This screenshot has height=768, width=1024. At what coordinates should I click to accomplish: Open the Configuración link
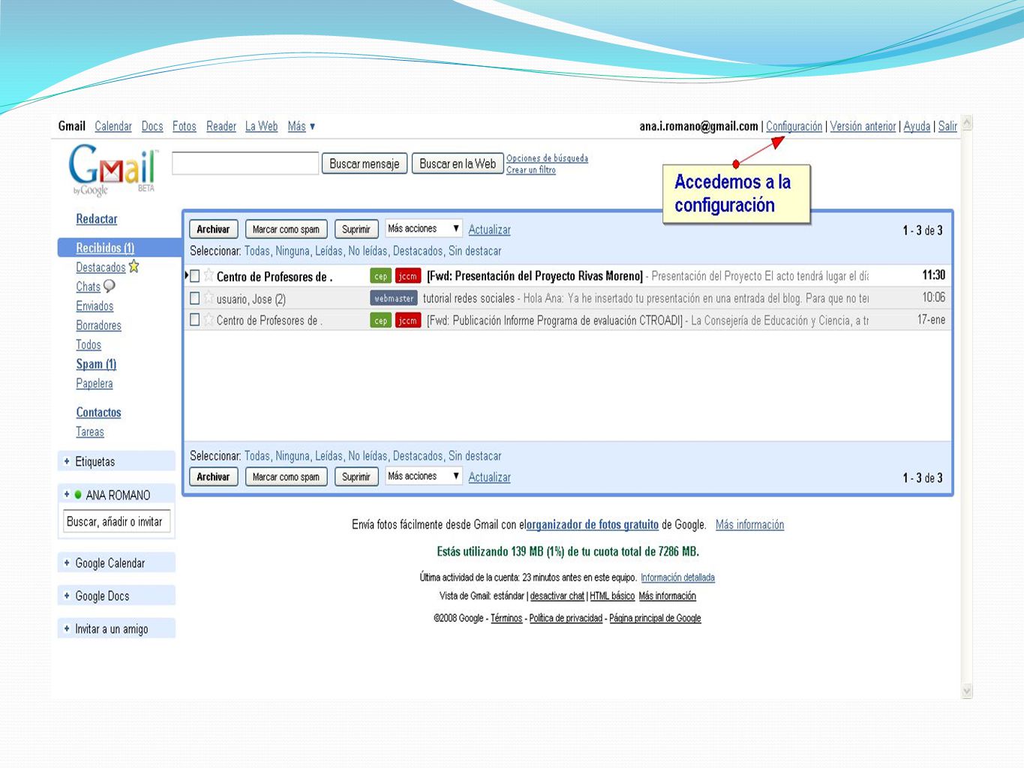pos(794,126)
